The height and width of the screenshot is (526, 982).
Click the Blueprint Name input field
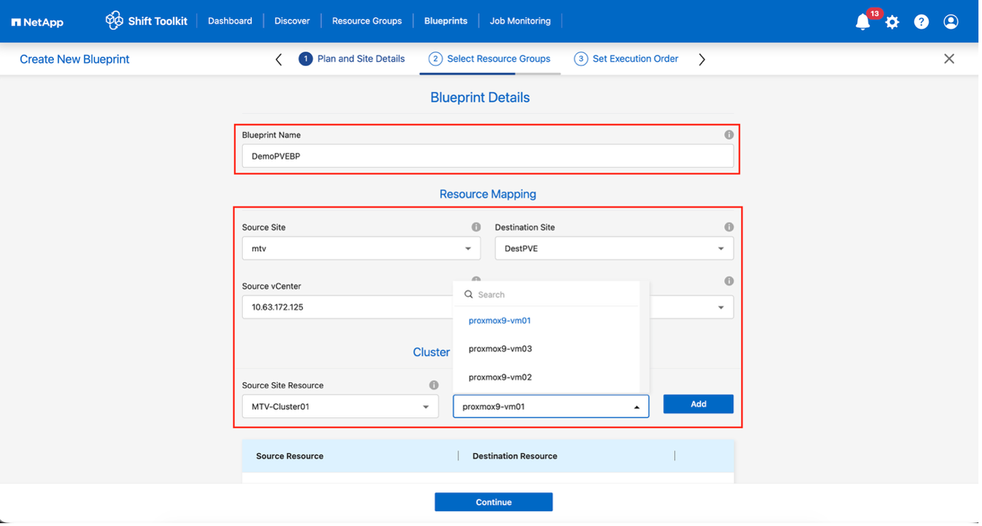coord(487,155)
